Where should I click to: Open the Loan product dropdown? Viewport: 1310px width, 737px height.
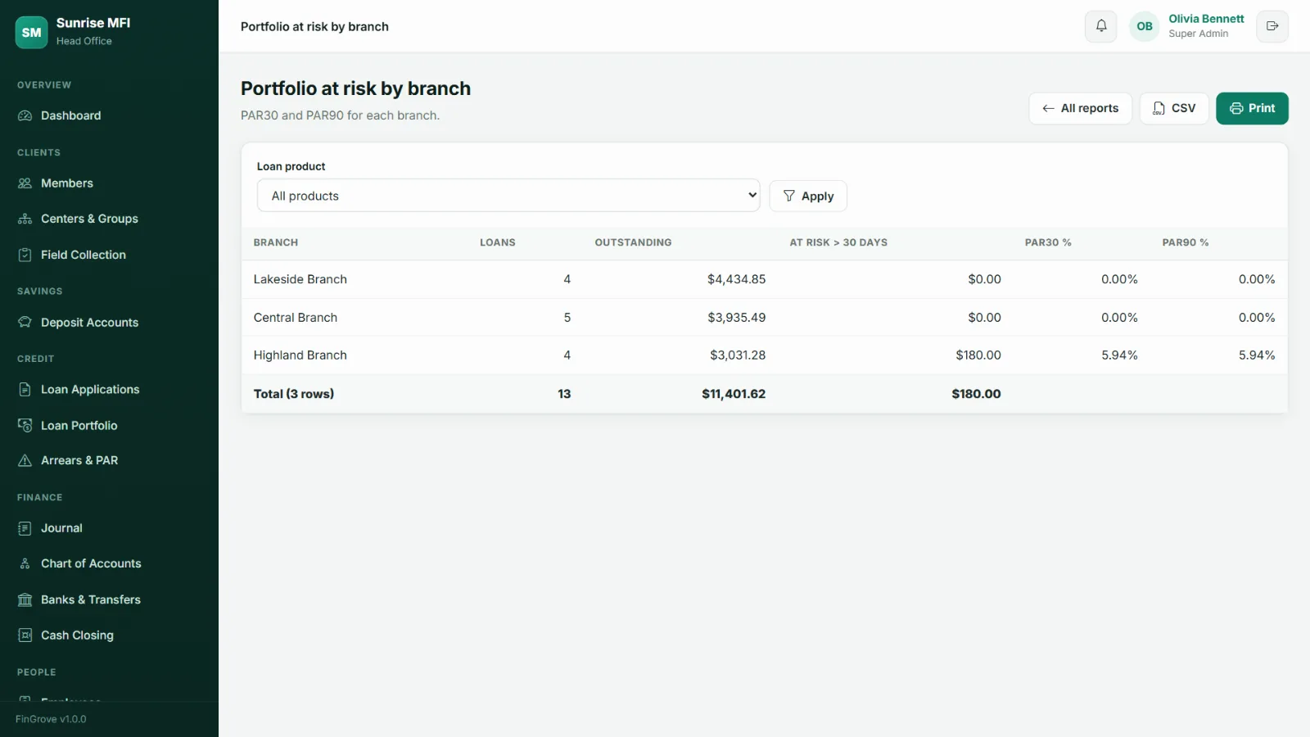click(508, 196)
